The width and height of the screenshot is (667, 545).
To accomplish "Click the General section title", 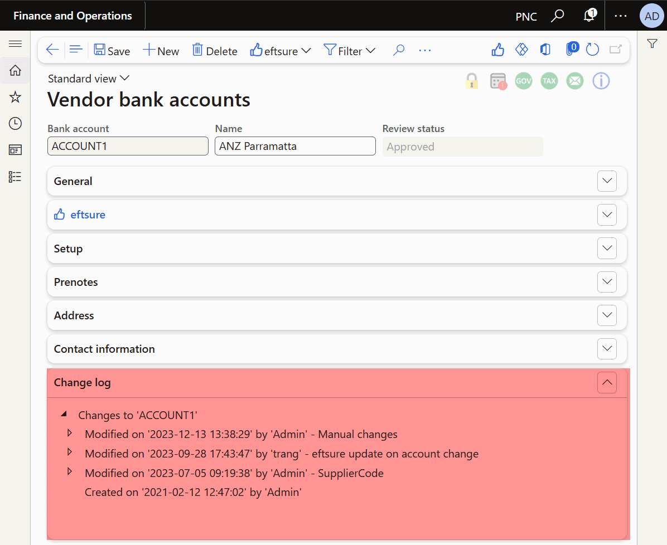I will tap(73, 181).
